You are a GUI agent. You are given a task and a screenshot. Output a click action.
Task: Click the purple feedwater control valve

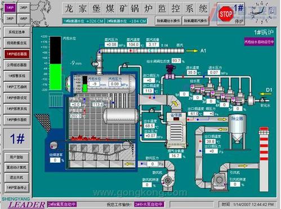170,72
